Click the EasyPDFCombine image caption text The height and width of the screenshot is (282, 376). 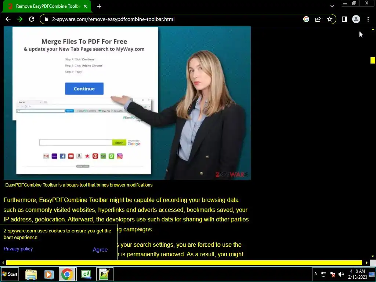pyautogui.click(x=79, y=185)
